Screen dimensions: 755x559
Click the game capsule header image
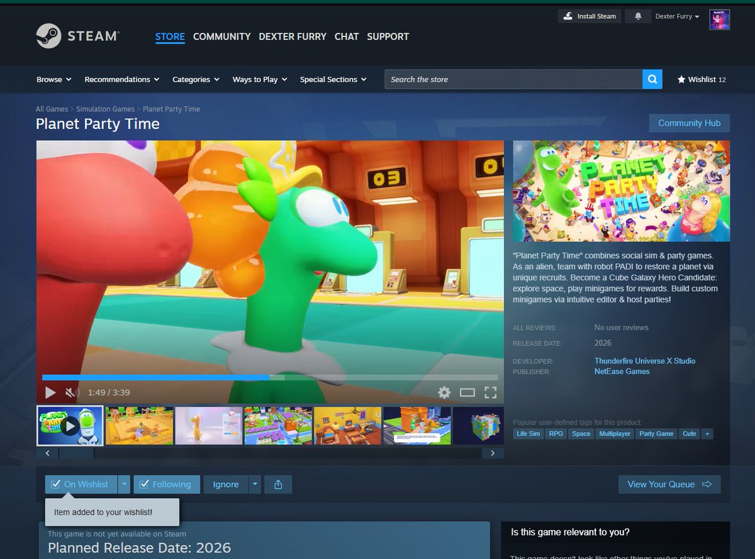tap(622, 191)
